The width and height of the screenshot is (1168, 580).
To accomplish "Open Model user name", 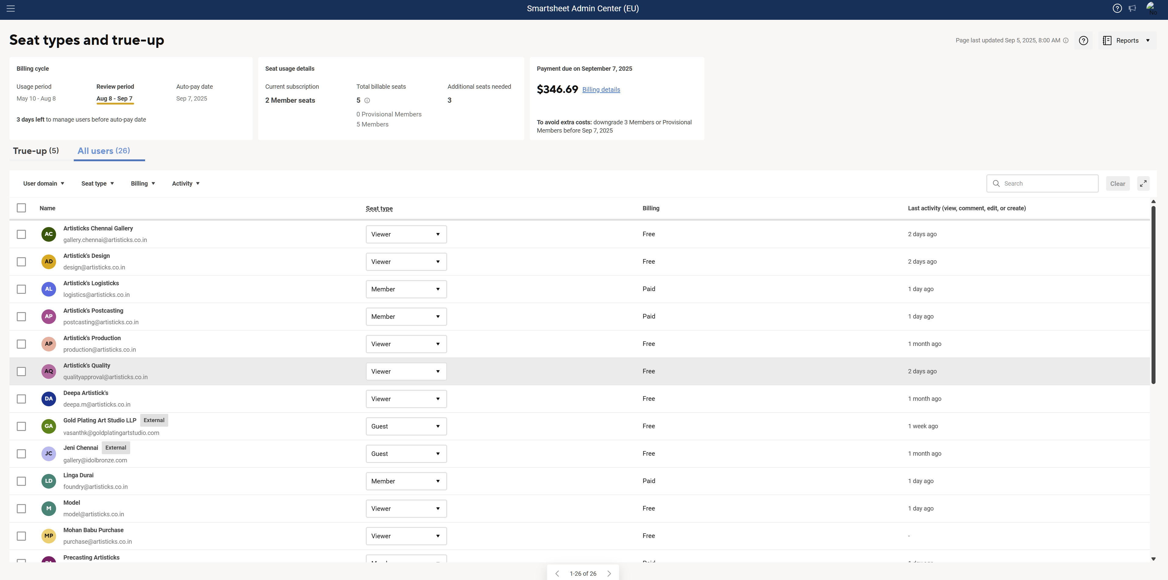I will [x=72, y=503].
